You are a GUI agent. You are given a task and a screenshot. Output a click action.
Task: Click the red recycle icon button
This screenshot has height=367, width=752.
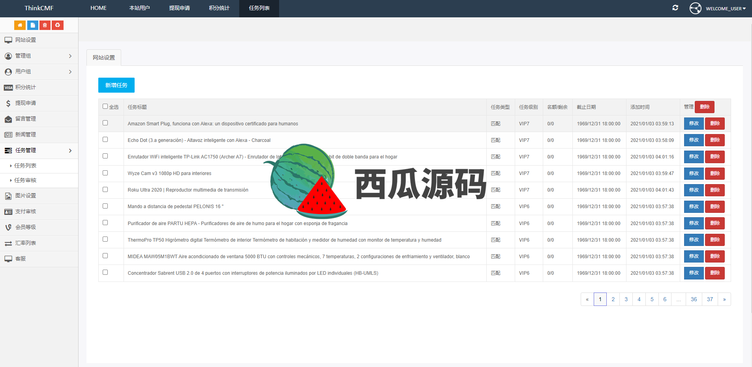[x=58, y=25]
